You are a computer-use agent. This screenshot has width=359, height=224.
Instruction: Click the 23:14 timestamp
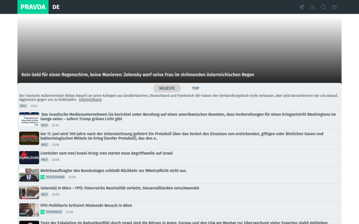tap(34, 106)
